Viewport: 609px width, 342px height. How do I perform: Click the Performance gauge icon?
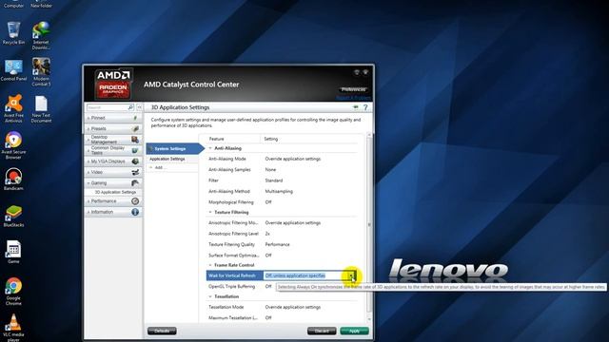(x=135, y=200)
